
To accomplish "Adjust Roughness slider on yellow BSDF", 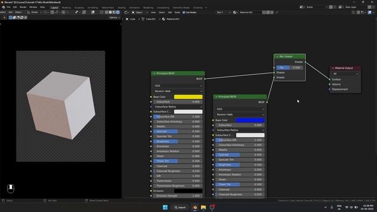I will 178,141.
